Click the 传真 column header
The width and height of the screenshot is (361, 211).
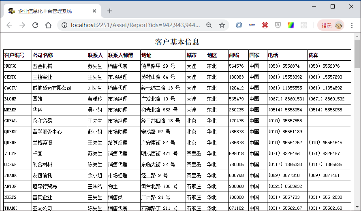pos(313,55)
